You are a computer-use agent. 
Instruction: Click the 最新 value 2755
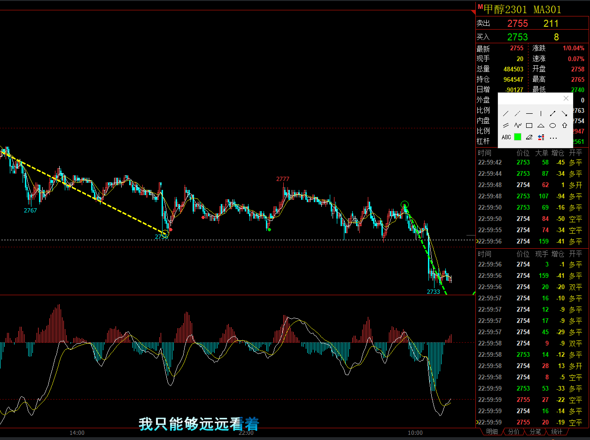[x=517, y=48]
